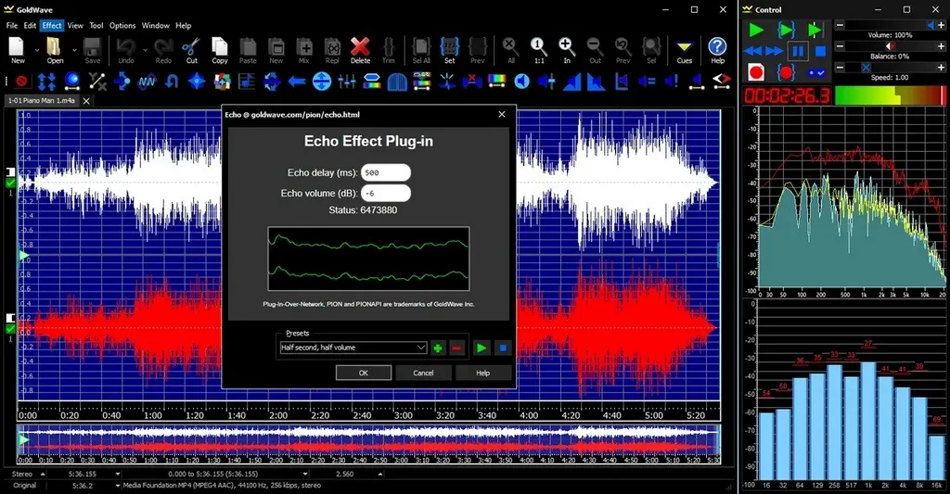Toggle the bottom channel green checkmark
This screenshot has height=494, width=950.
[x=11, y=329]
